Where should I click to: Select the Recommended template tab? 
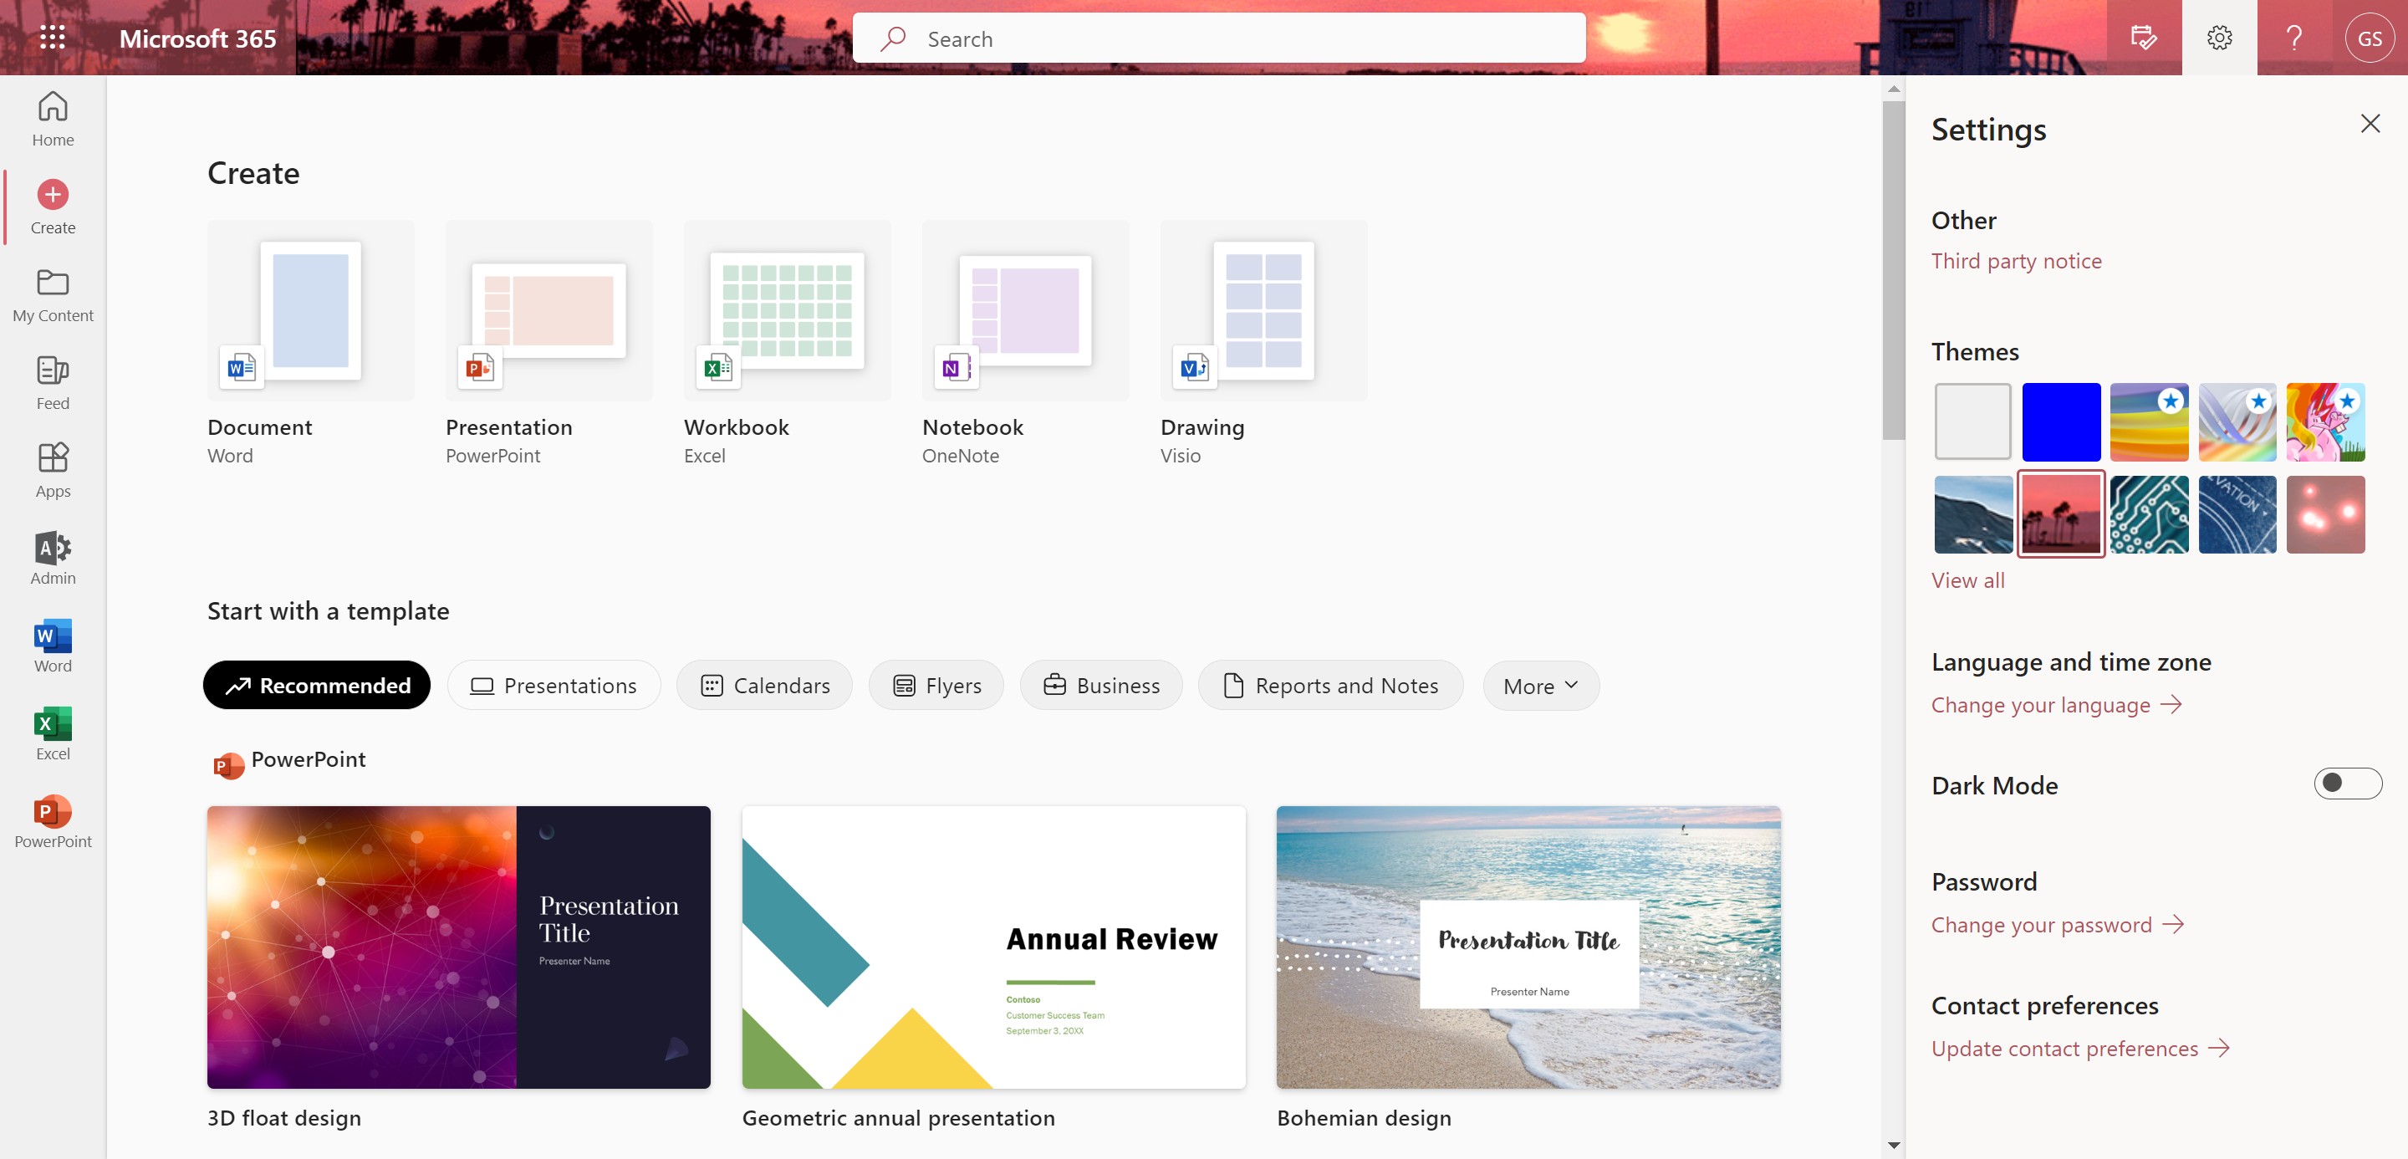click(317, 685)
